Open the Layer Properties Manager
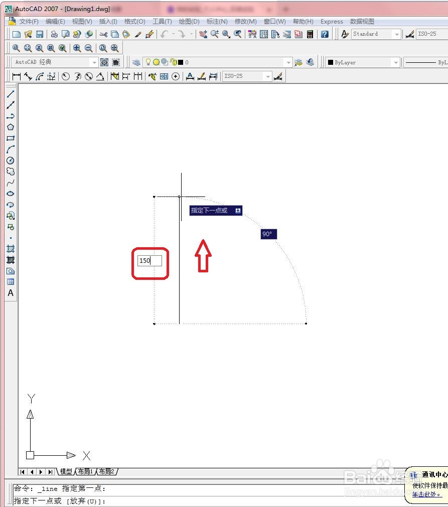The height and width of the screenshot is (507, 448). tap(136, 62)
